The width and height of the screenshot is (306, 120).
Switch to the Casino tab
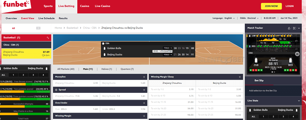point(85,6)
